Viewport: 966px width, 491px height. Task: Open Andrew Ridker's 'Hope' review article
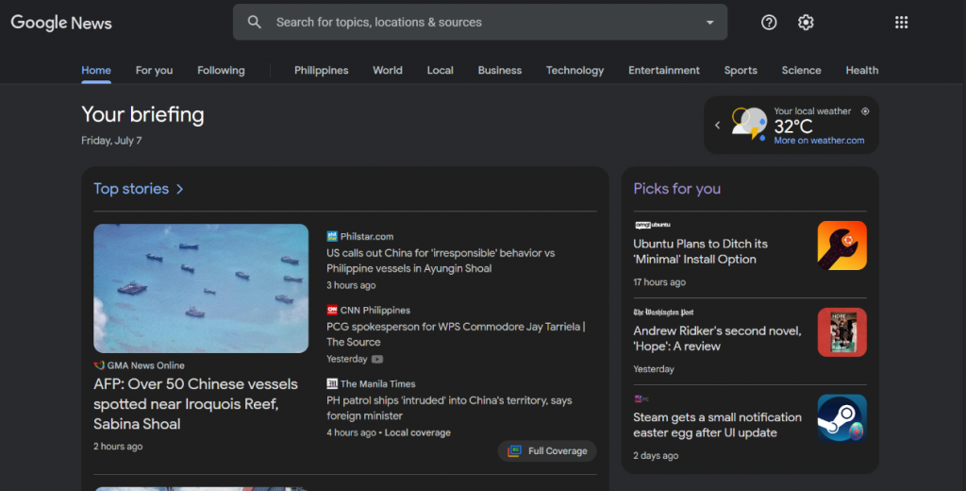(717, 339)
